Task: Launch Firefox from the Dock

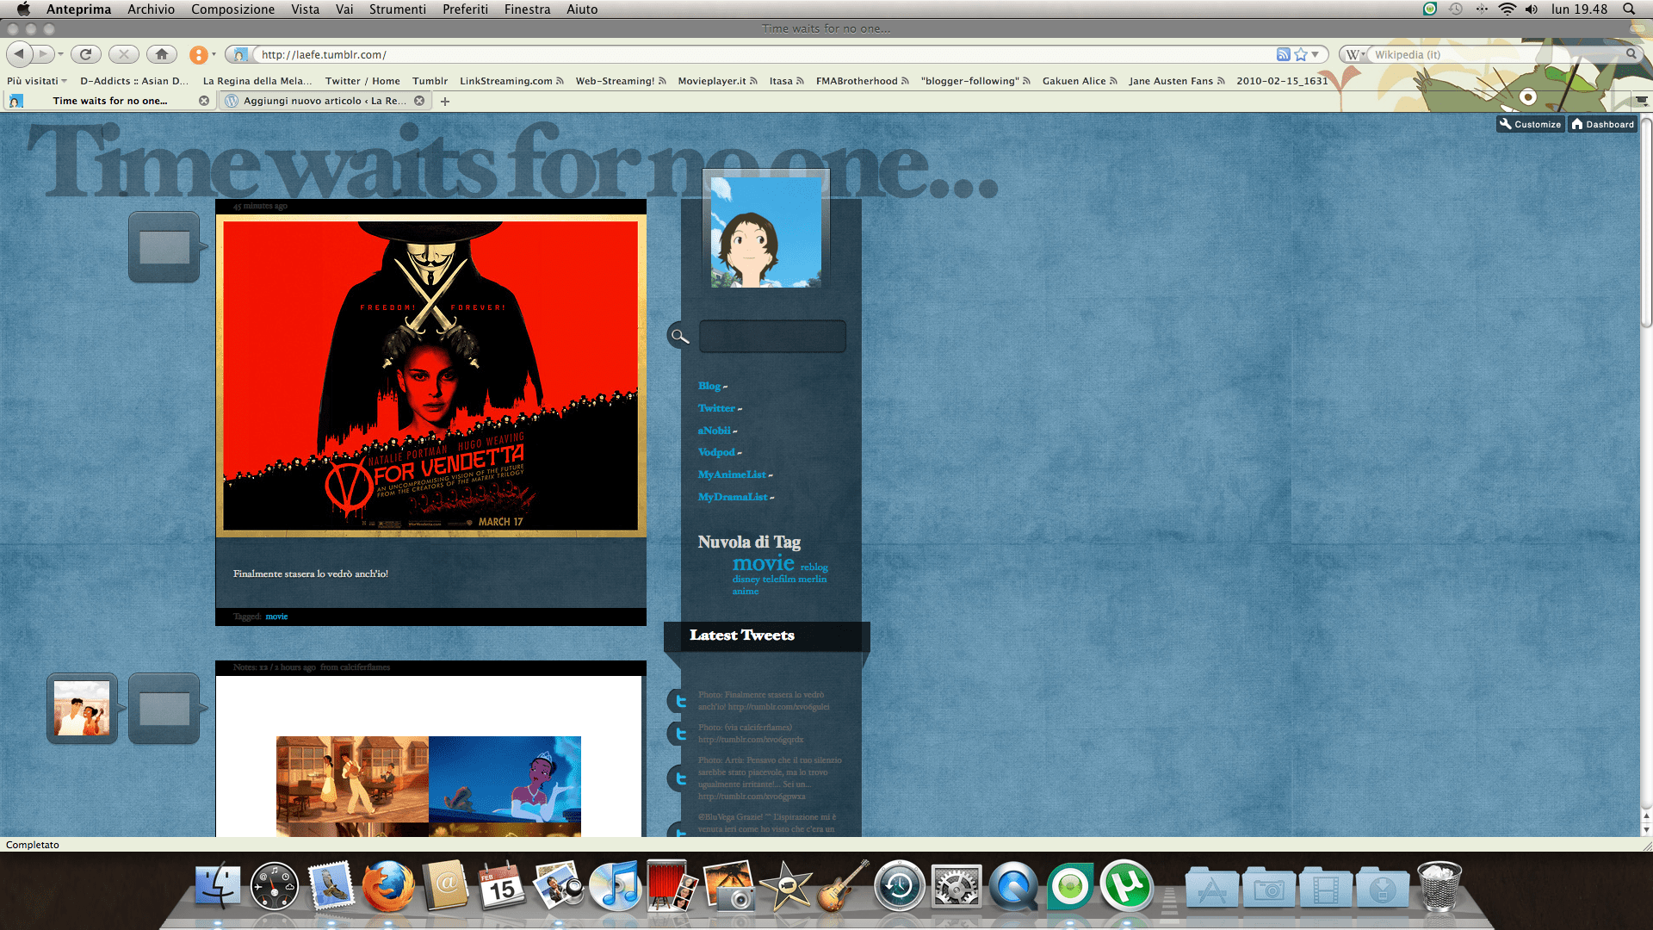Action: click(387, 887)
